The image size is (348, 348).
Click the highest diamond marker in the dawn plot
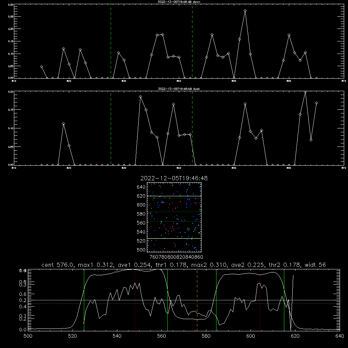[245, 11]
